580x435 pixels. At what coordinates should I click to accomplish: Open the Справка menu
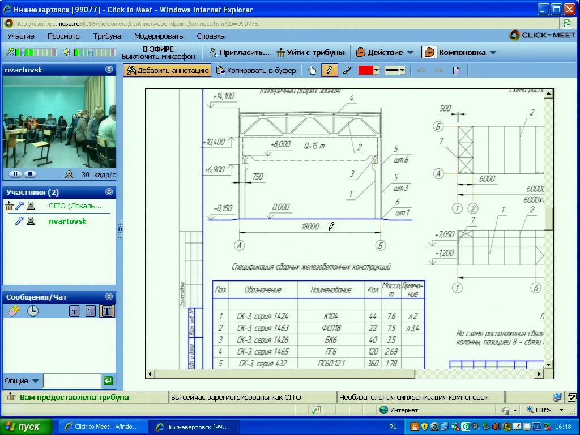click(211, 36)
